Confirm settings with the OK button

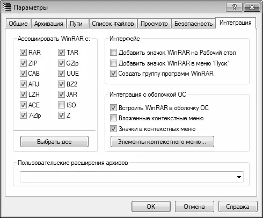tap(151, 207)
